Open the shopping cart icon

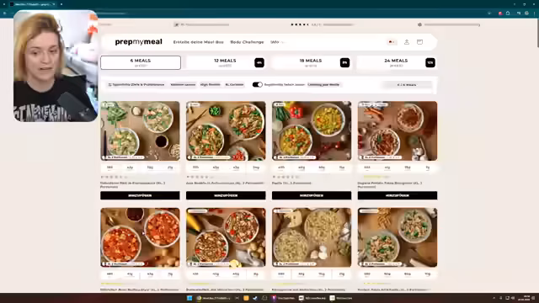tap(419, 42)
